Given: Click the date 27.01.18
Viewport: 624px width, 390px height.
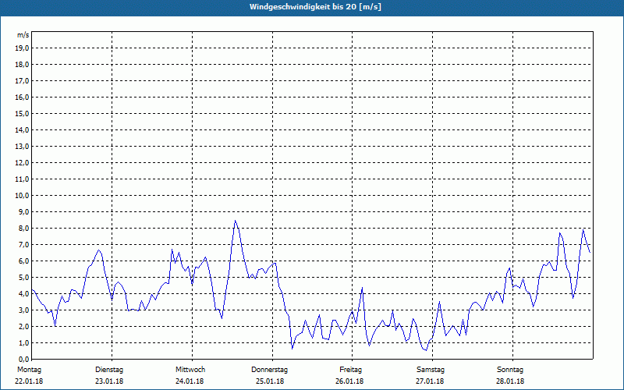Looking at the screenshot, I should (x=430, y=381).
